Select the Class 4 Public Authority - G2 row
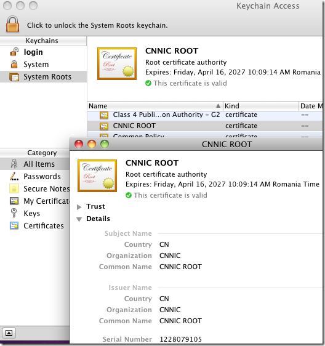The width and height of the screenshot is (325, 346). [x=205, y=115]
